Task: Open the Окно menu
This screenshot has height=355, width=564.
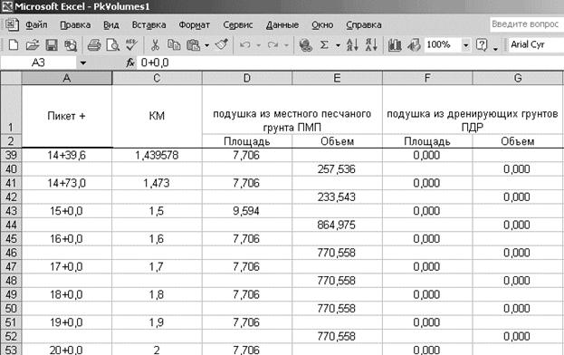Action: pos(322,24)
